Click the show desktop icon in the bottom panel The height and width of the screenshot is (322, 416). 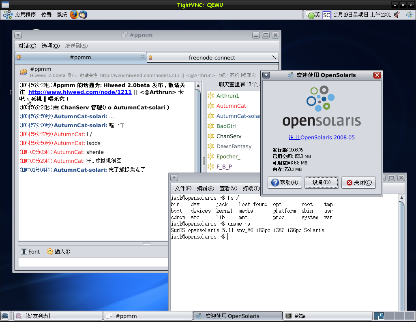[x=5, y=316]
